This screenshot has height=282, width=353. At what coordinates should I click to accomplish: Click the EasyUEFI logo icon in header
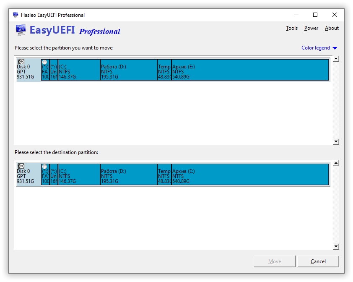tap(21, 30)
